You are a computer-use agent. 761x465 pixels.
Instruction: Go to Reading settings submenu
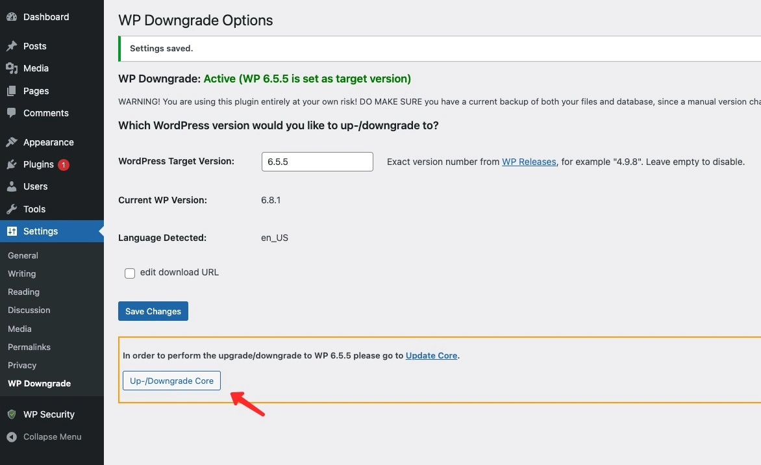[x=24, y=292]
